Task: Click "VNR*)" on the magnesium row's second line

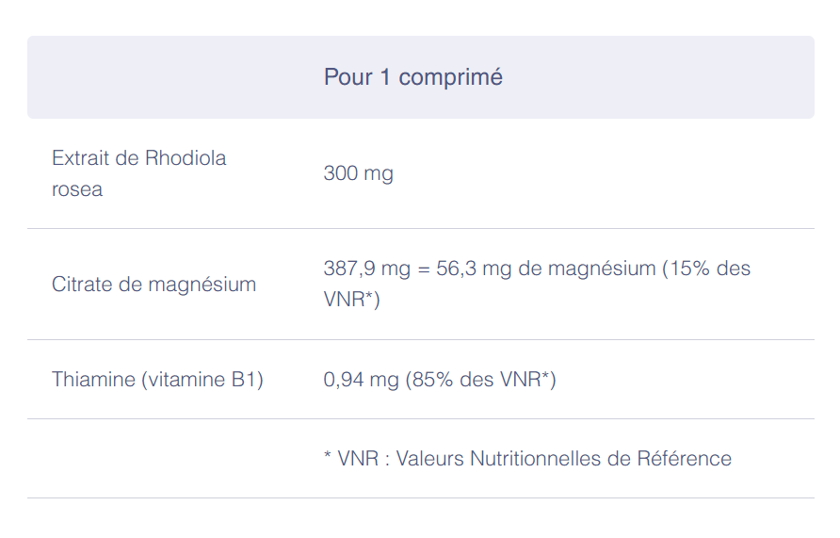Action: (351, 300)
